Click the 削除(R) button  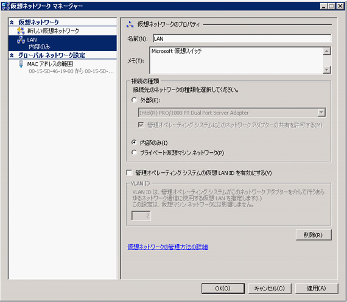click(x=314, y=234)
